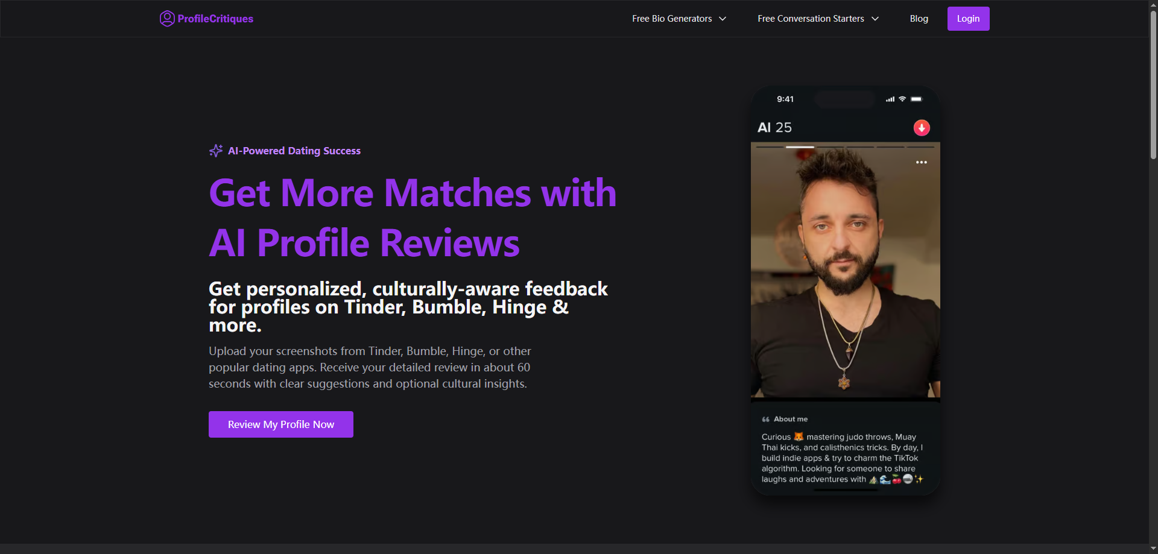Click the page's vertical scrollbar thumb

coord(1153,84)
